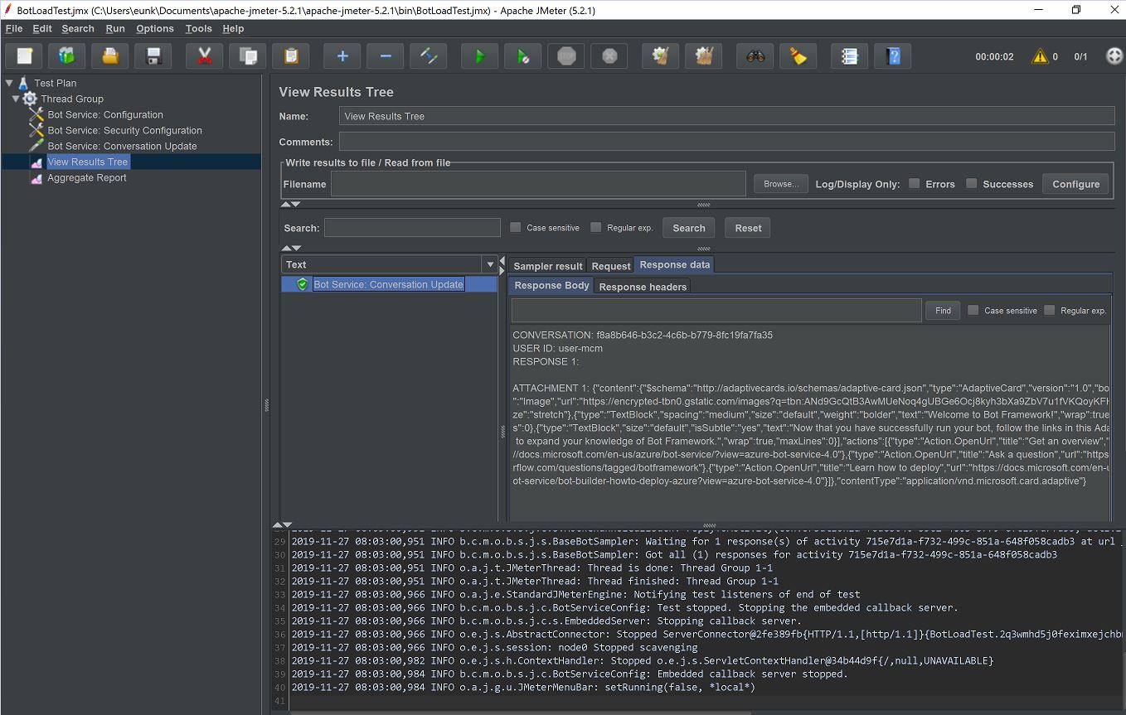Open the Help question mark icon

click(893, 56)
